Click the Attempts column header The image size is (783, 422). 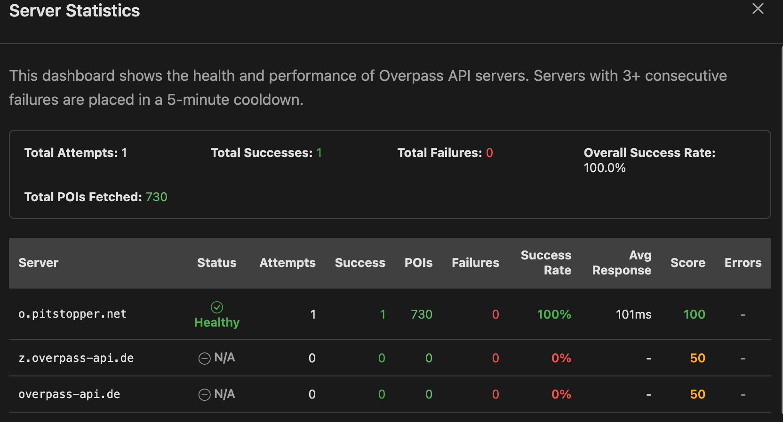288,263
